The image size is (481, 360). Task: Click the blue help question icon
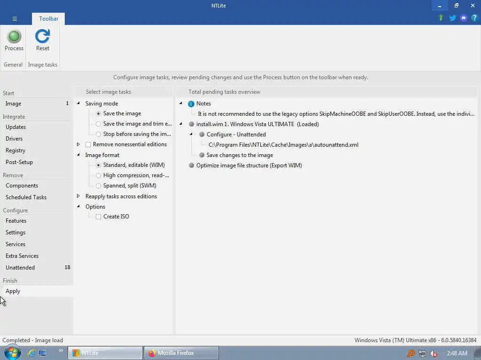pos(474,18)
